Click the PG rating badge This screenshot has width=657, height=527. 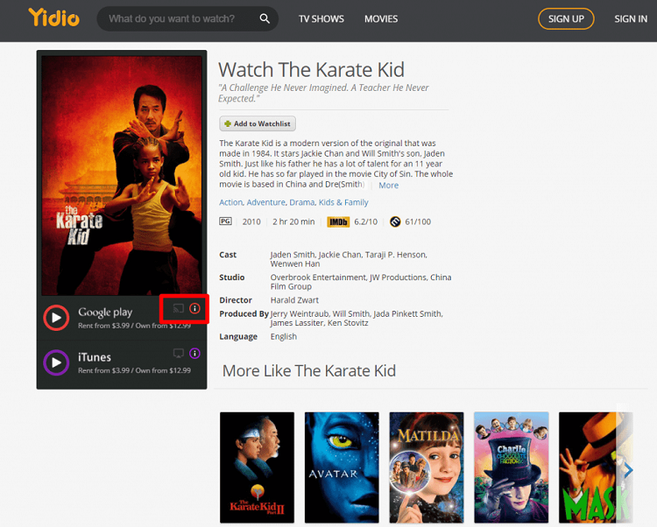(x=225, y=221)
